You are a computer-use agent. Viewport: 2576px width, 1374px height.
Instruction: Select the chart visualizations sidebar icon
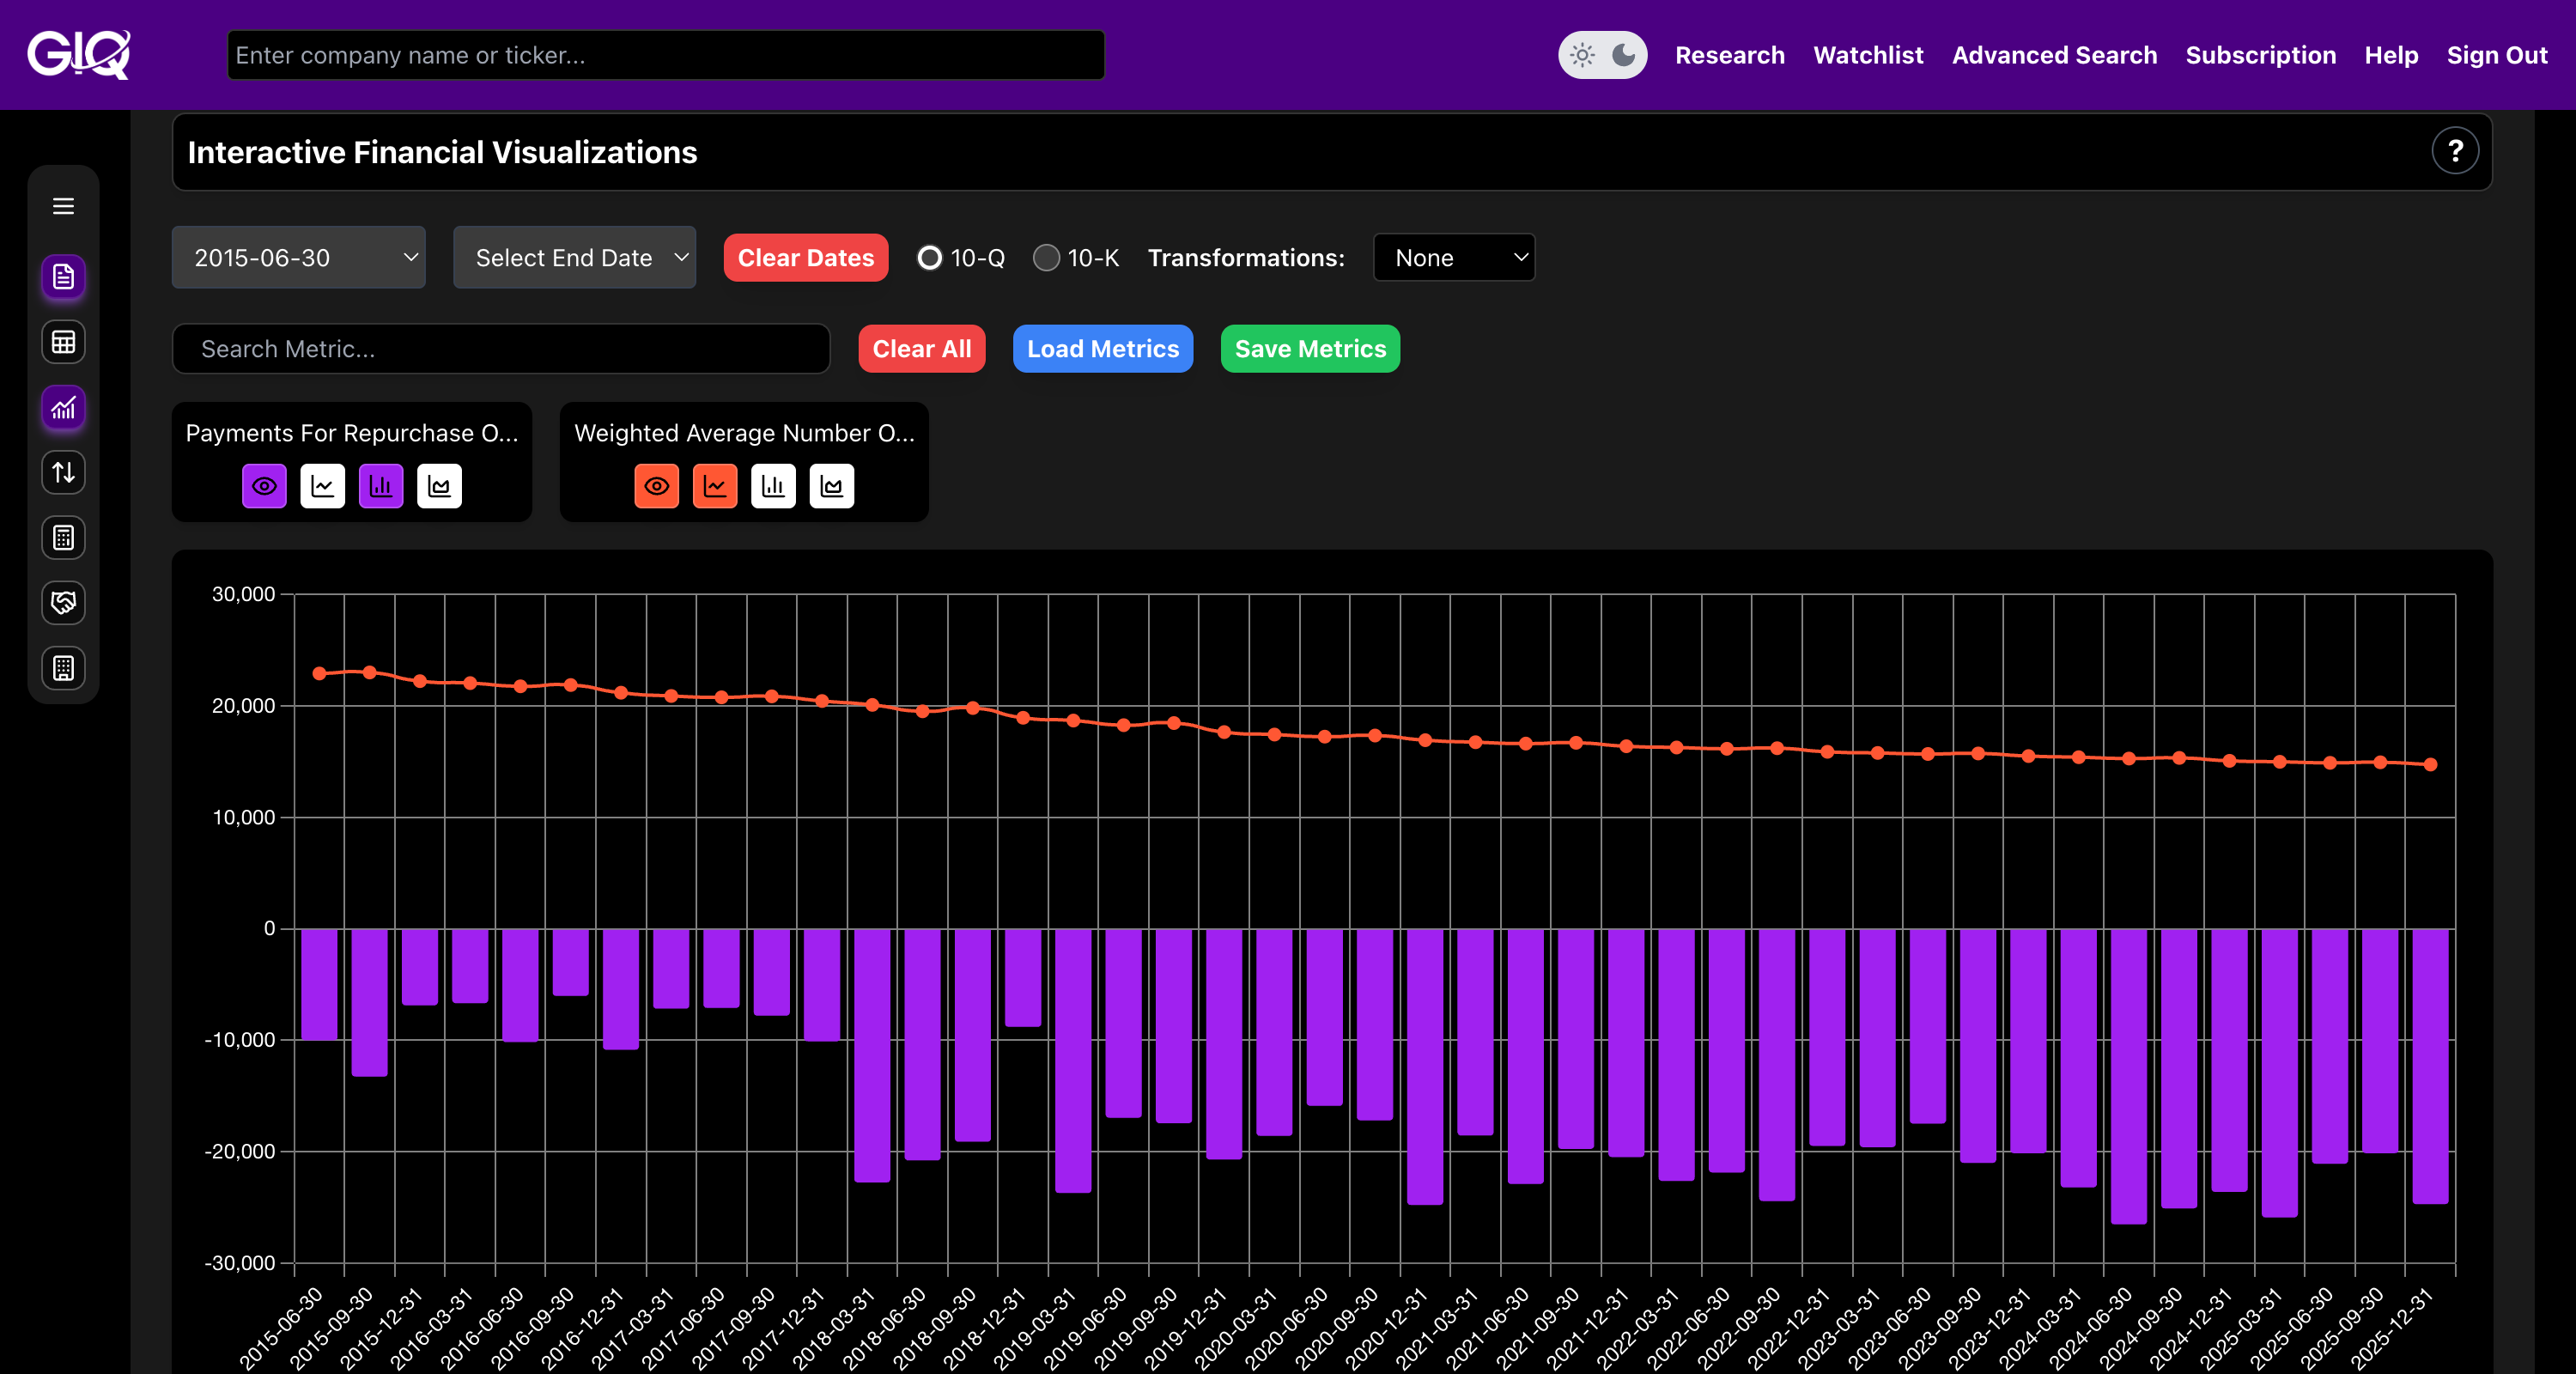pyautogui.click(x=63, y=408)
